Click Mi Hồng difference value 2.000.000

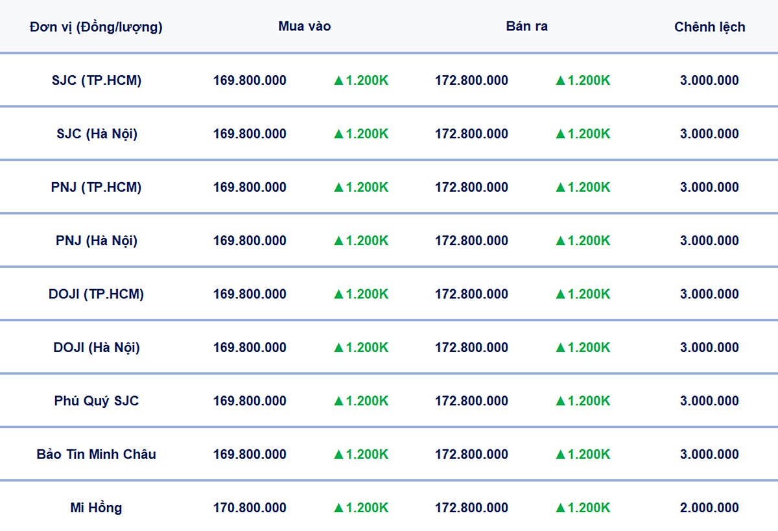pos(709,508)
